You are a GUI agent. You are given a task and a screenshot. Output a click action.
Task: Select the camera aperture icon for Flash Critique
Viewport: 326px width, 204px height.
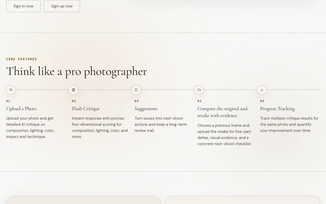pyautogui.click(x=73, y=90)
